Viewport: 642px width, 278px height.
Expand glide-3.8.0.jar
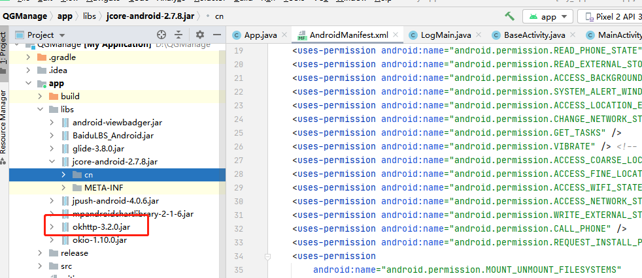coord(52,148)
